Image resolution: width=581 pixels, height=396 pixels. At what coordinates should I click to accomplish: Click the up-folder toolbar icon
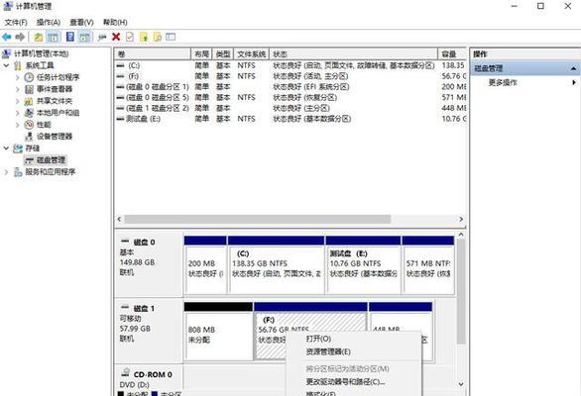(x=38, y=37)
